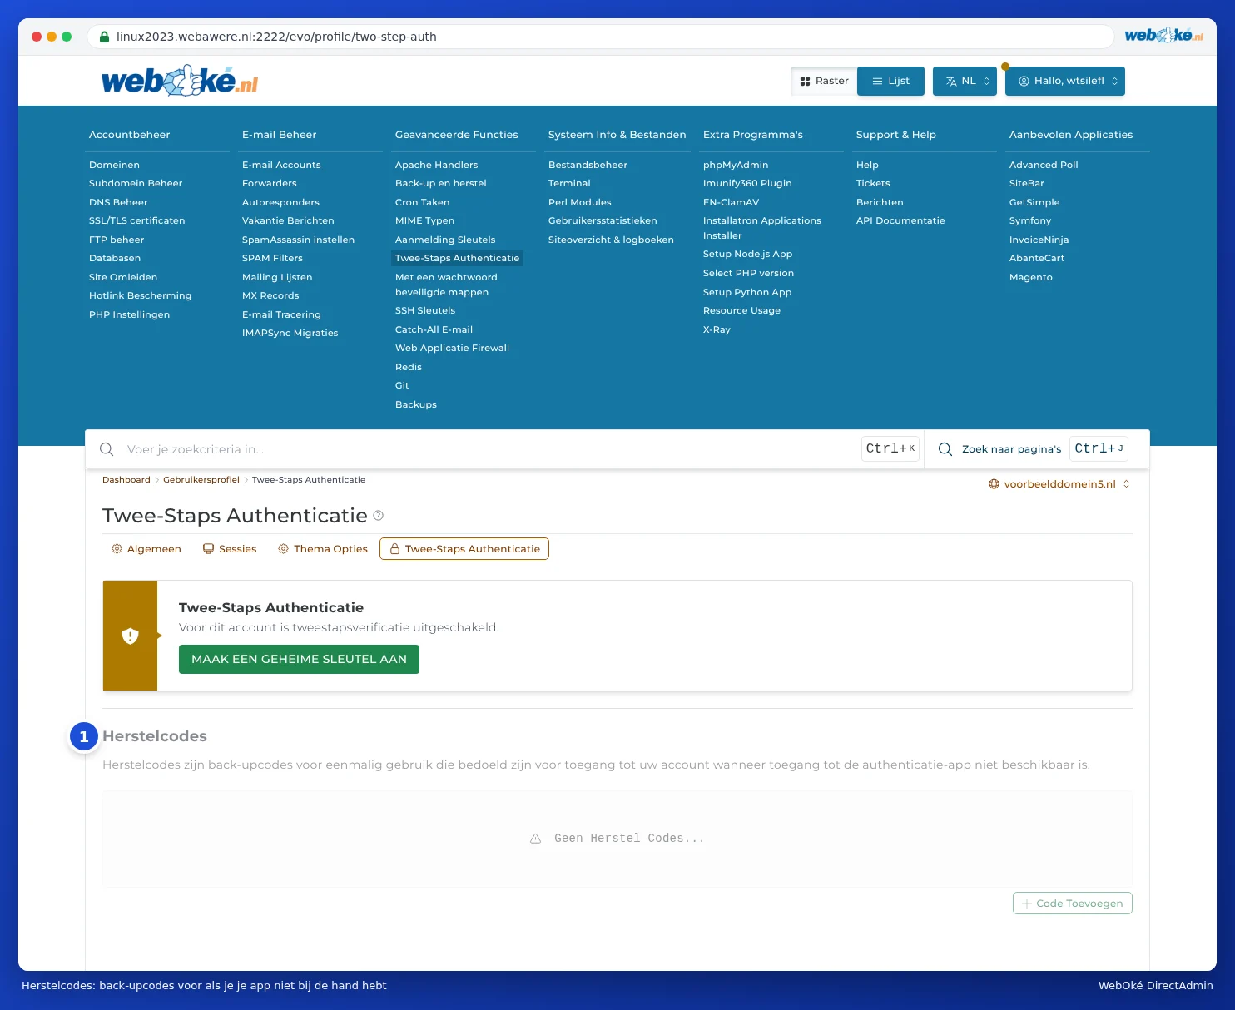Open DNS Beheer menu link
The height and width of the screenshot is (1010, 1235).
[118, 202]
